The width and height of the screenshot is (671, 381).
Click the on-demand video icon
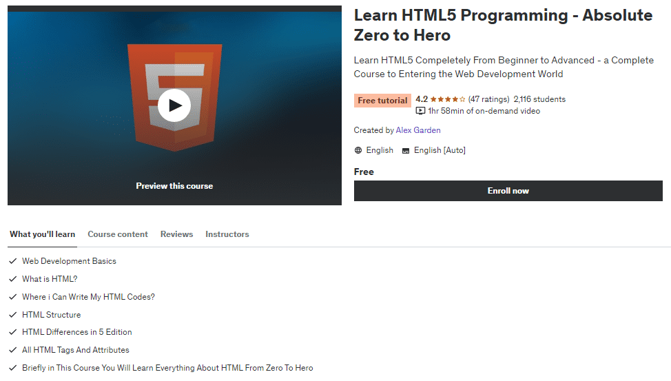pyautogui.click(x=420, y=111)
